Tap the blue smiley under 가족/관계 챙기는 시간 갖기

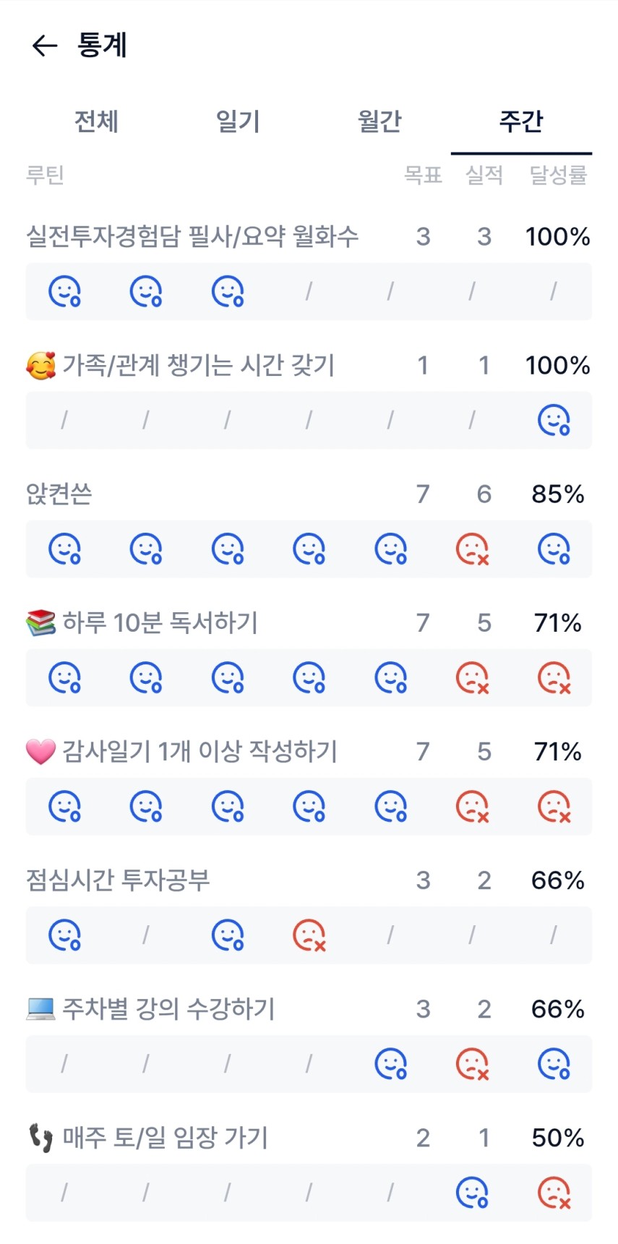554,420
